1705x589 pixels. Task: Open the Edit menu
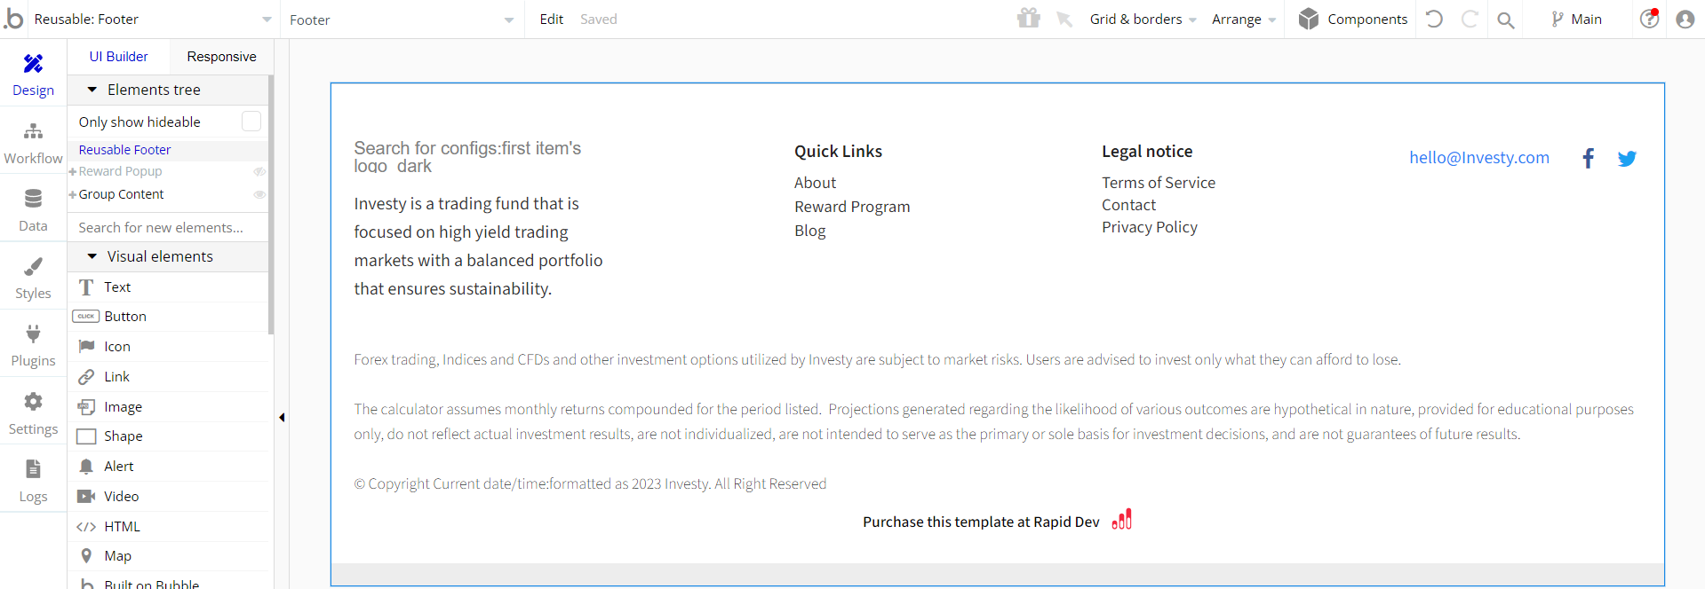tap(552, 19)
